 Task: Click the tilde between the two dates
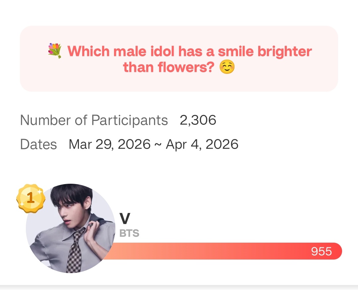click(158, 145)
